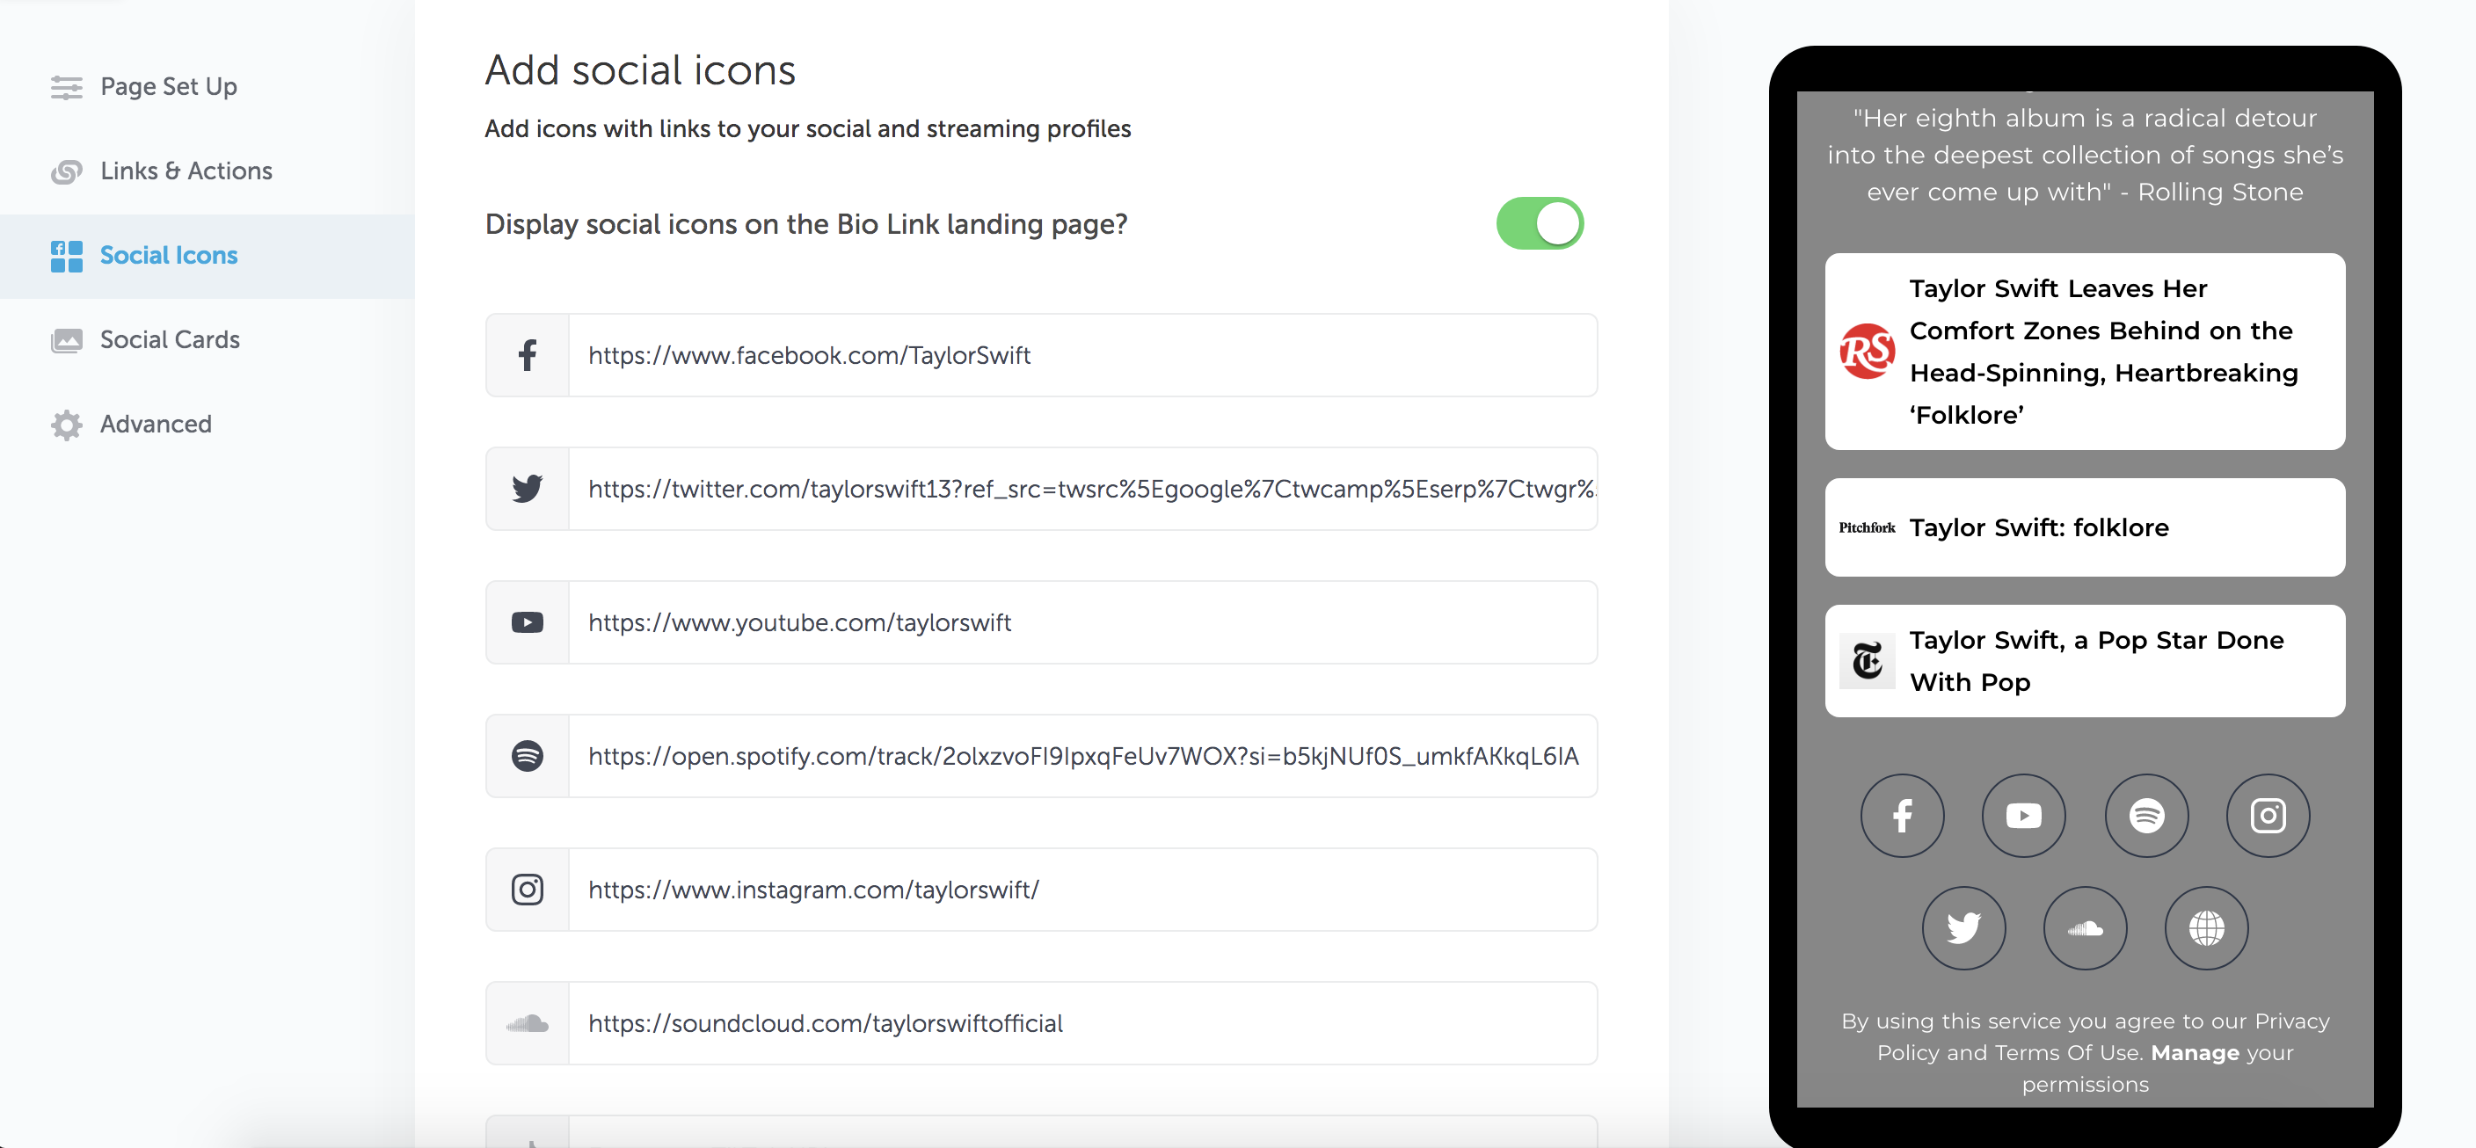Click Manage permissions link
Viewport: 2476px width, 1148px height.
click(2195, 1053)
